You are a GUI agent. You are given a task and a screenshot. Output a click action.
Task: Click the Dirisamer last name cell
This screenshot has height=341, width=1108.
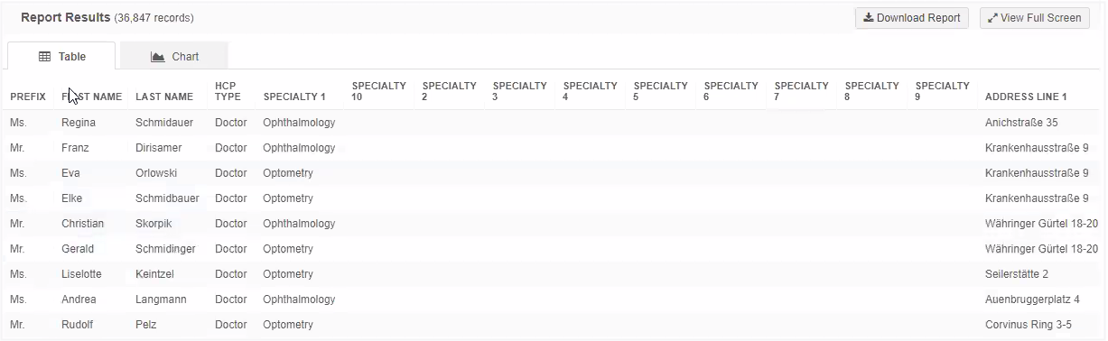158,148
